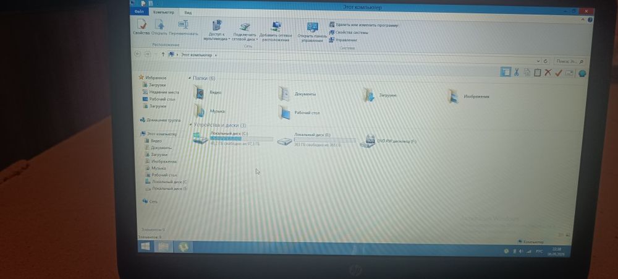
Task: Select the Компьютер ribbon tab
Action: (x=164, y=12)
